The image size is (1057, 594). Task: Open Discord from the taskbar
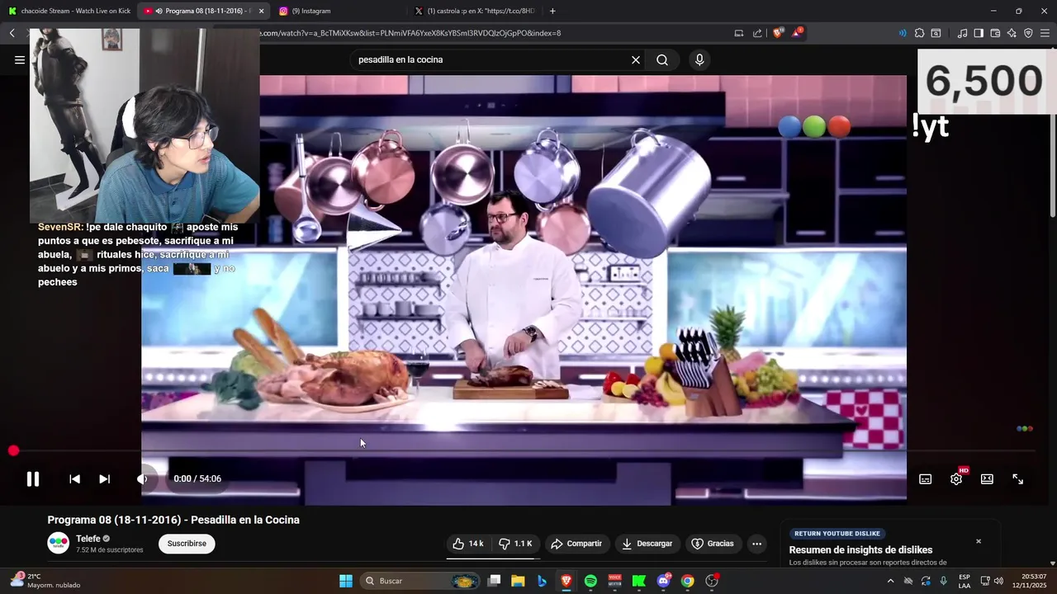(x=663, y=581)
